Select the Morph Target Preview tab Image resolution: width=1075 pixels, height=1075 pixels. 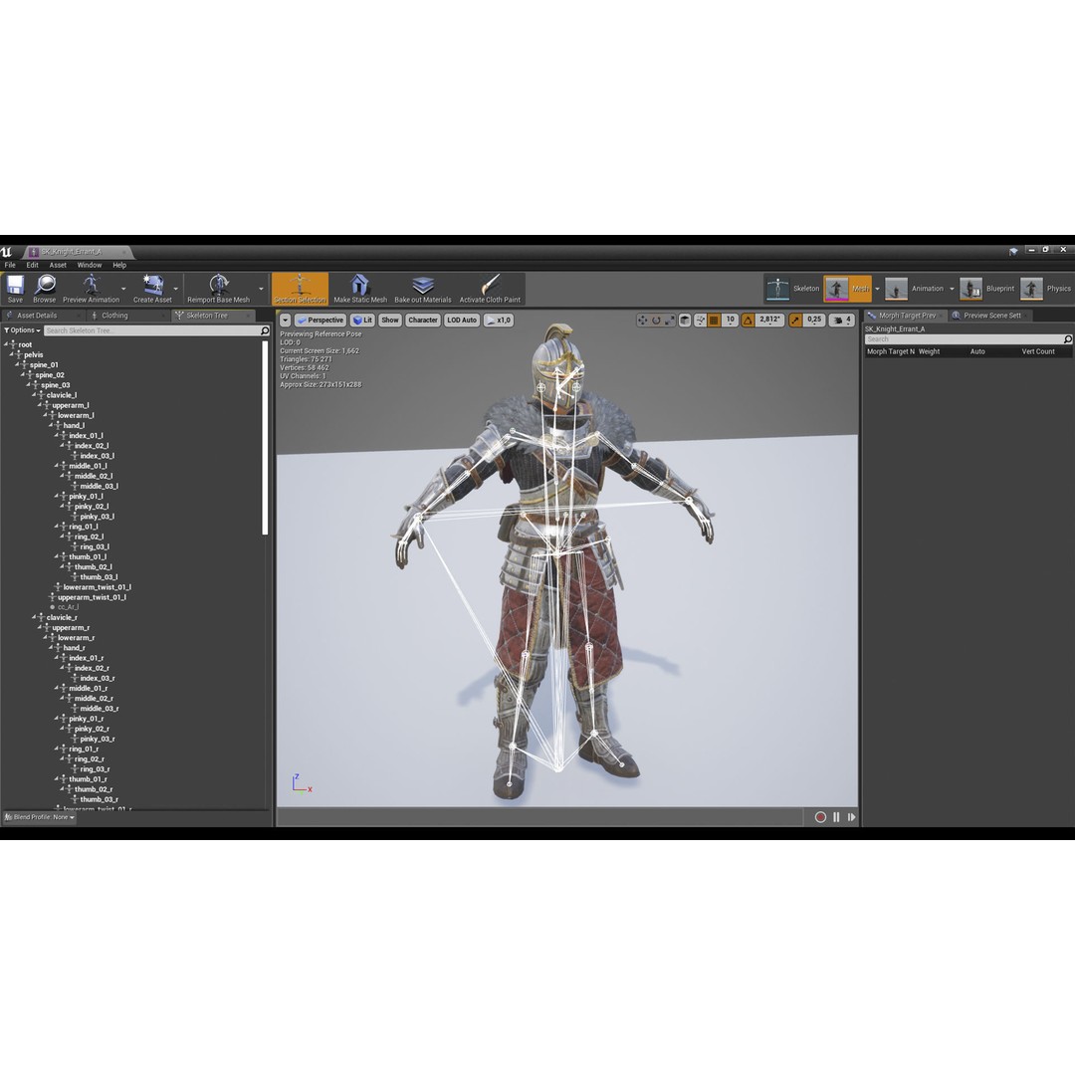coord(907,316)
